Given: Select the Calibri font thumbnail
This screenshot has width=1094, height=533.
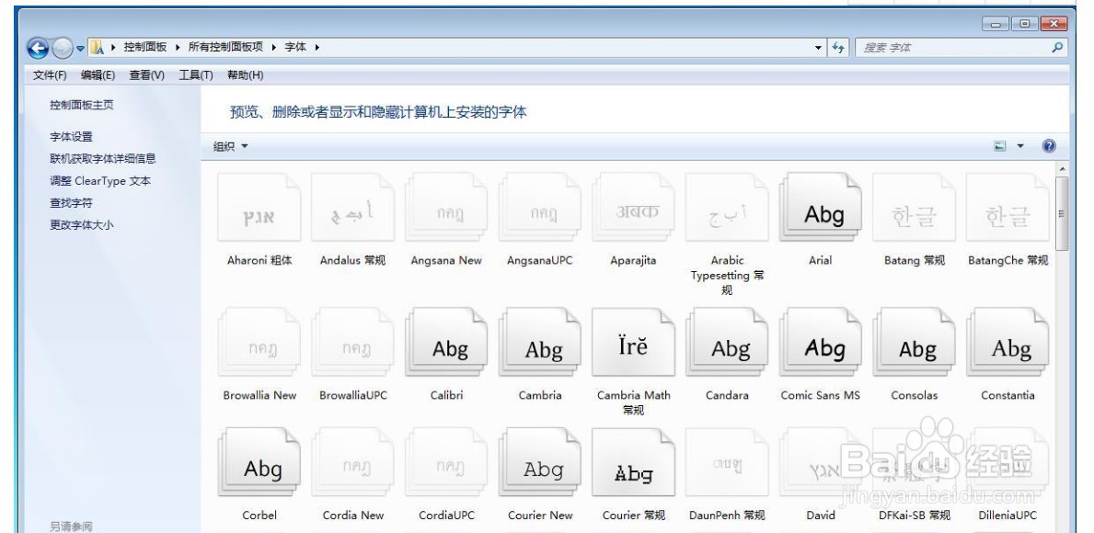Looking at the screenshot, I should point(448,342).
